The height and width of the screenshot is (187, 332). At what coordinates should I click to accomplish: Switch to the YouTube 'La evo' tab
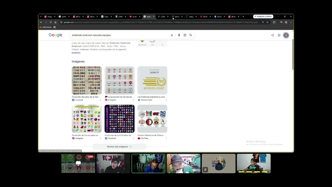[x=135, y=17]
